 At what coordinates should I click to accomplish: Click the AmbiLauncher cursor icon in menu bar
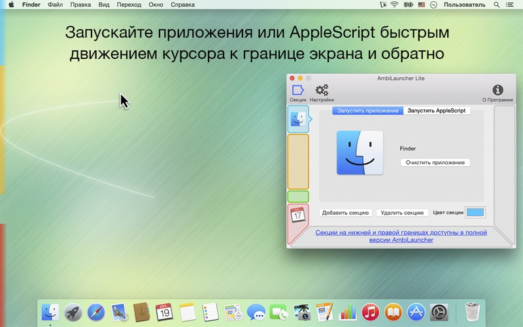[x=383, y=5]
